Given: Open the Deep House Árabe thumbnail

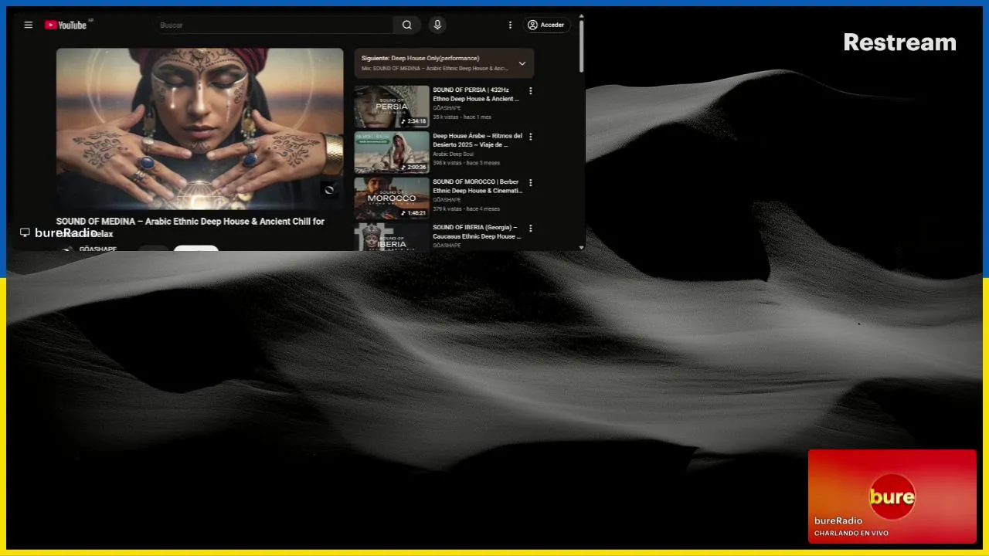Looking at the screenshot, I should (x=392, y=152).
